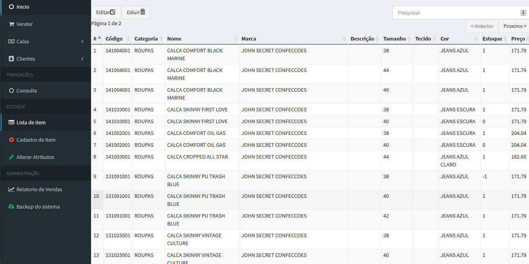Viewport: 529px width, 264px height.
Task: Click the trash icon in Exluir button
Action: (143, 12)
